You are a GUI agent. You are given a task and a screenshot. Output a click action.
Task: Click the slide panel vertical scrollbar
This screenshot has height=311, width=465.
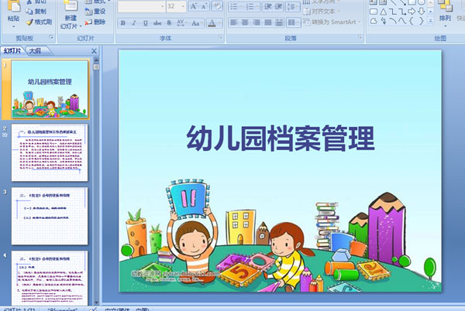[x=96, y=181]
